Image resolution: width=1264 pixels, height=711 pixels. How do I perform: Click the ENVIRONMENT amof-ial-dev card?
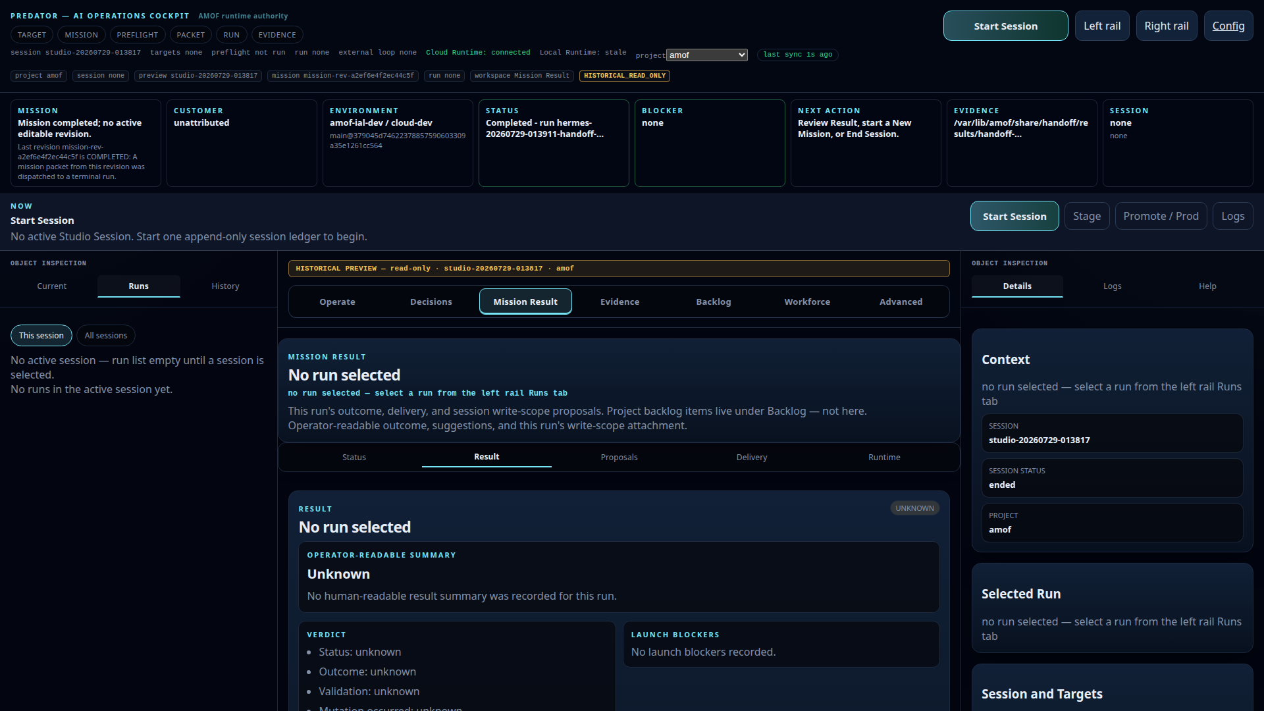398,143
